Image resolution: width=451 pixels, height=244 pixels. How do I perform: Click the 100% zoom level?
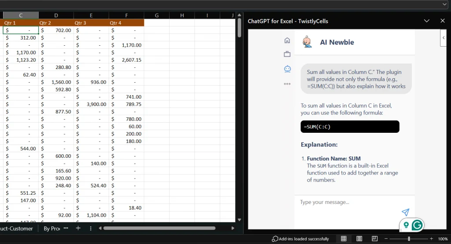click(443, 239)
